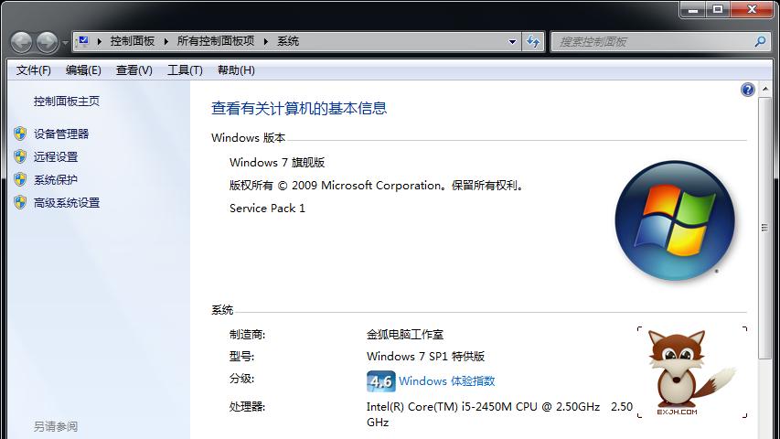Expand arrow before 控制面板 breadcrumb
780x439 pixels.
tap(100, 41)
